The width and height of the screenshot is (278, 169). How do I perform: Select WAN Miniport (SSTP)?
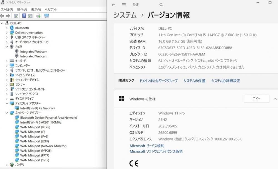coord(34,160)
